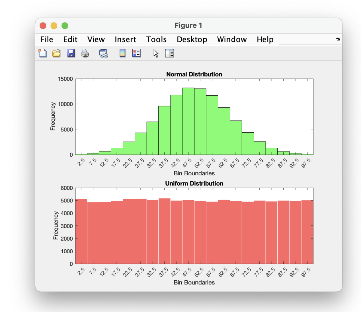Insert a colorbar
Viewport: 361px width, 312px height.
(x=122, y=53)
